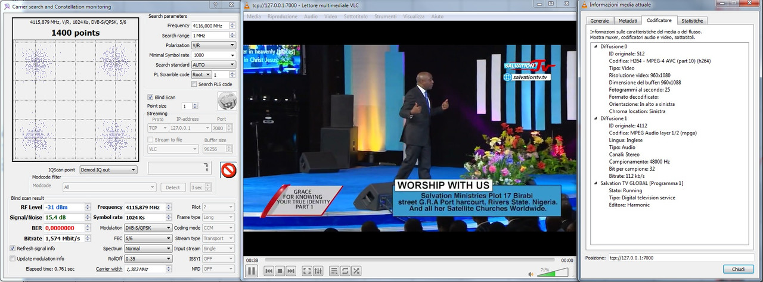
Task: Click the Posizione tcp address field
Action: tap(681, 258)
